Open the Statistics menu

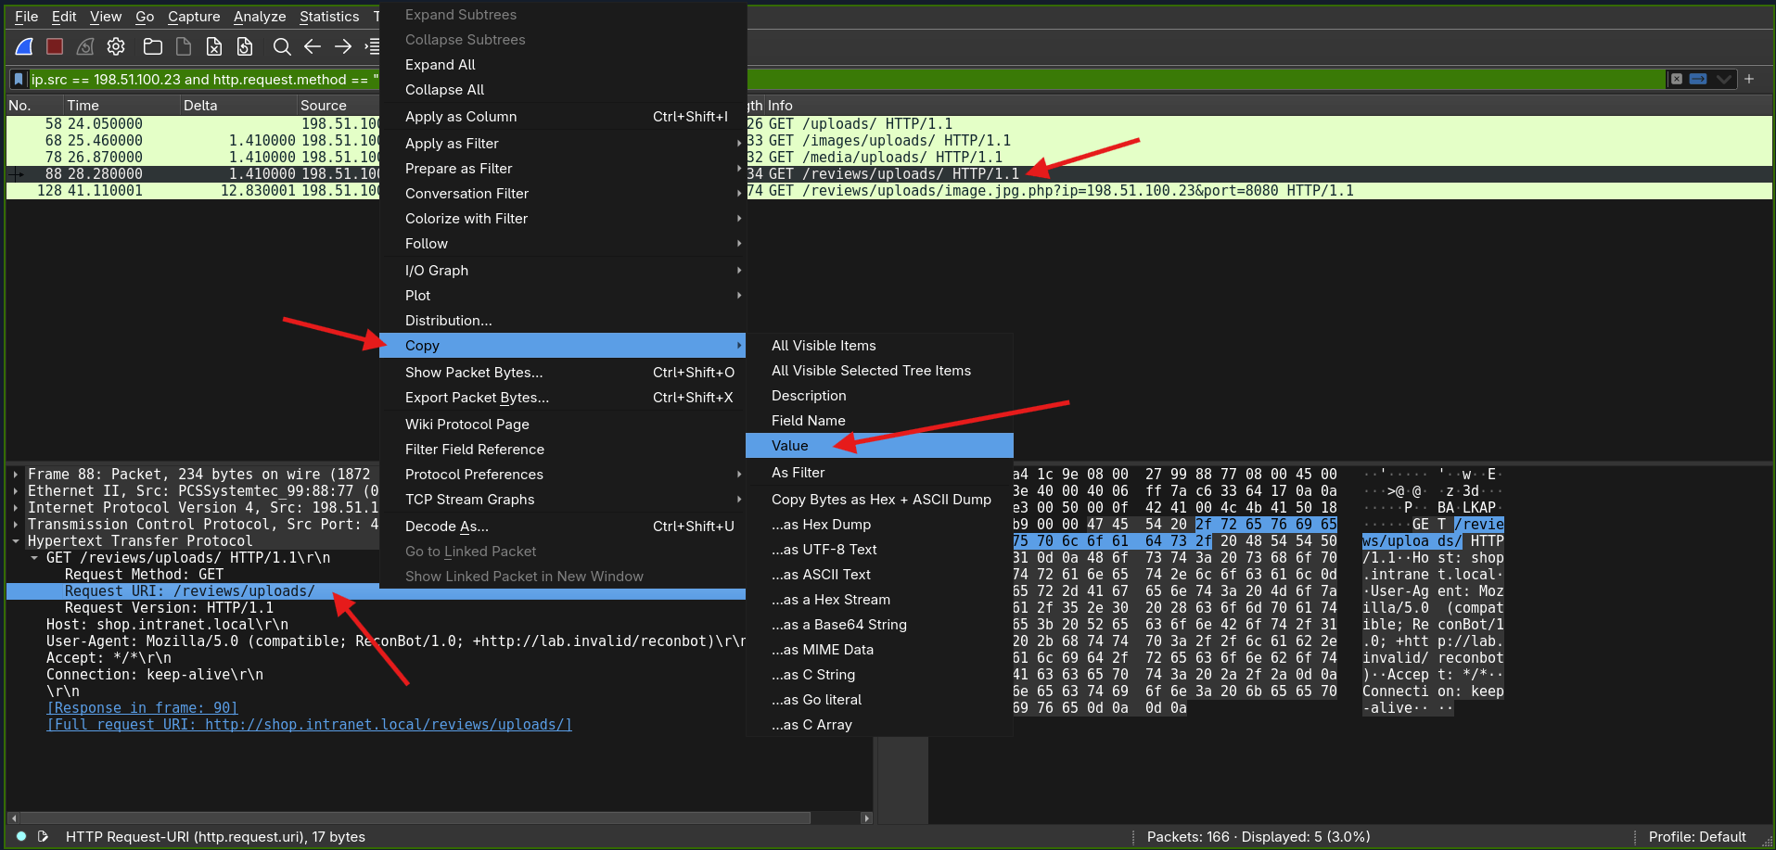click(x=329, y=17)
